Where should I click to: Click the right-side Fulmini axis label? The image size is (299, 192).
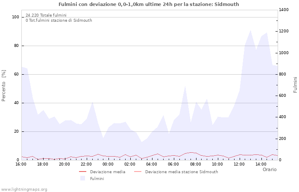click(x=295, y=84)
